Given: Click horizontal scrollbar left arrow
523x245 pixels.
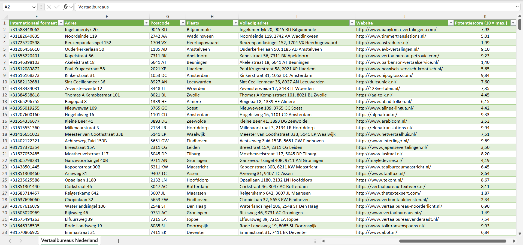Looking at the screenshot, I should (324, 241).
